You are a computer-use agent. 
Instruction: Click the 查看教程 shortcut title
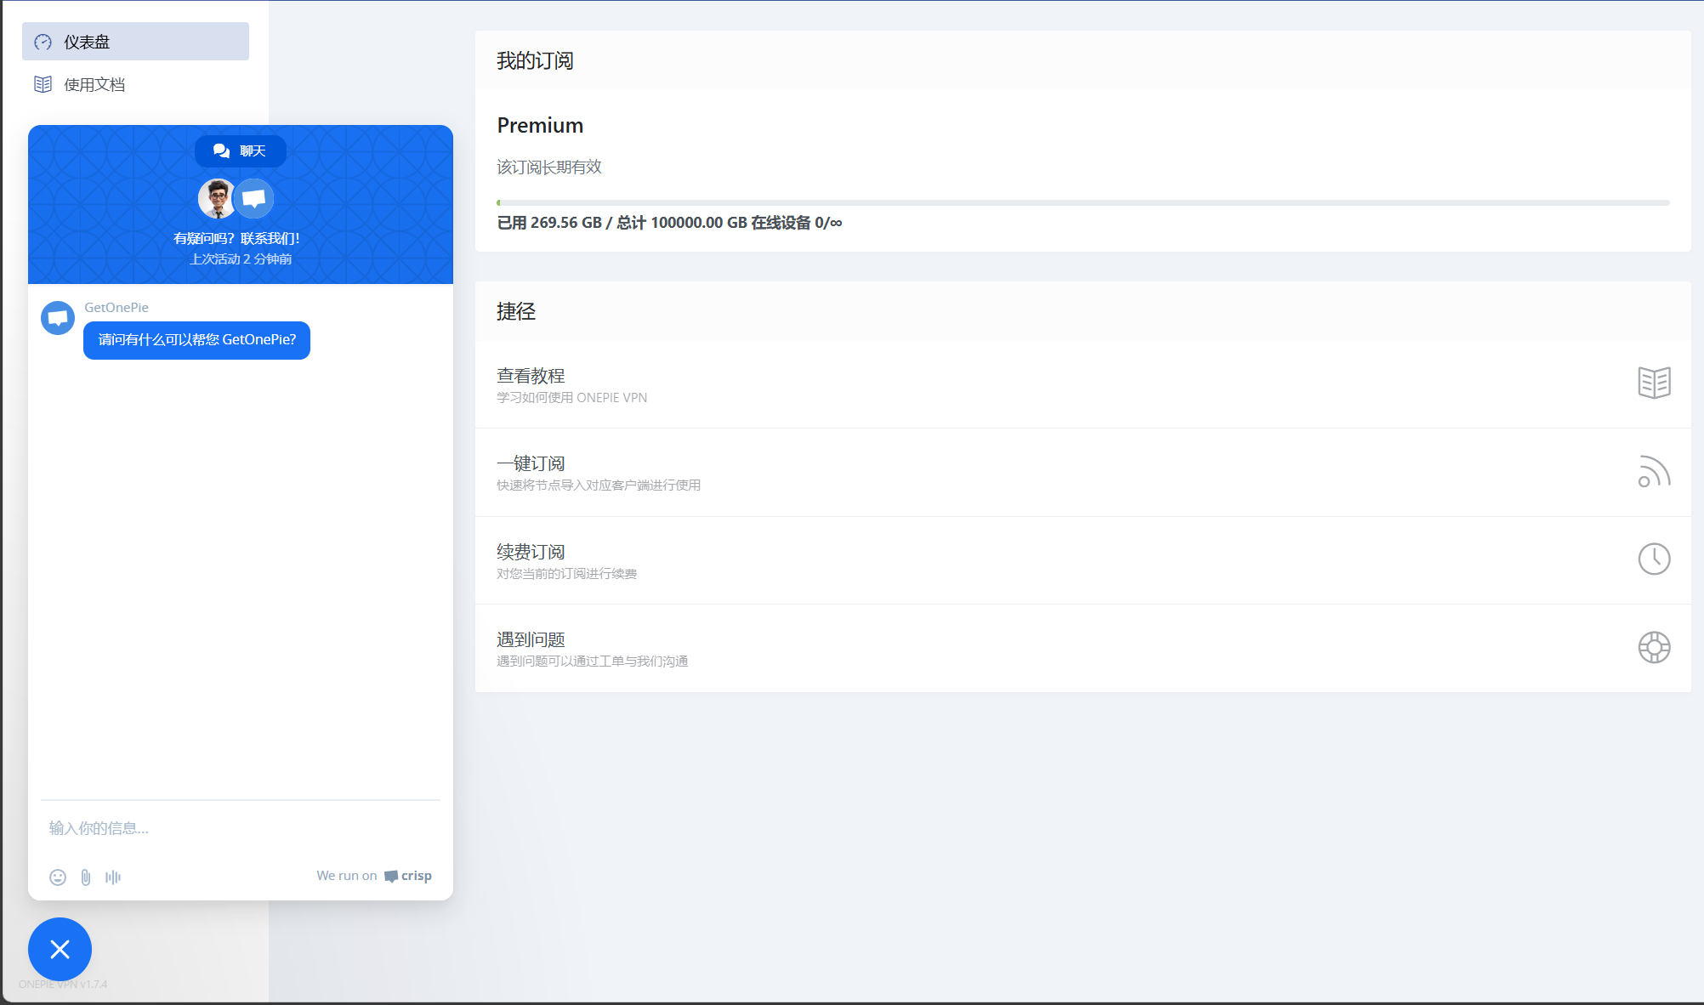click(531, 375)
